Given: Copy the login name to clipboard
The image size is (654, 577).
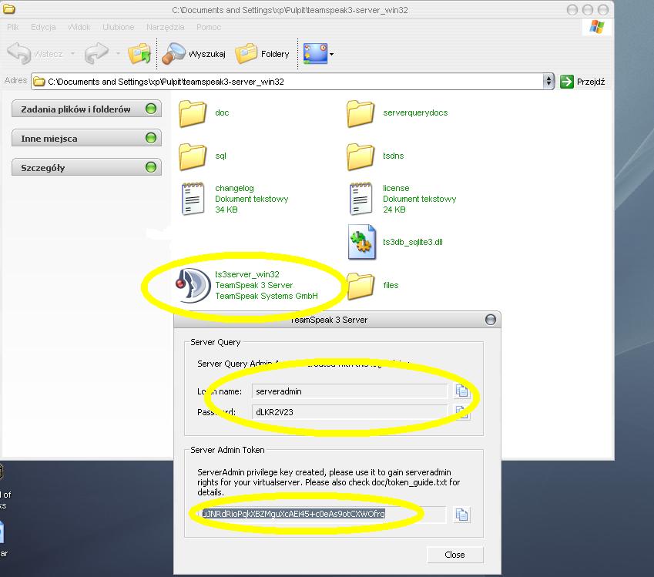Looking at the screenshot, I should pyautogui.click(x=461, y=391).
